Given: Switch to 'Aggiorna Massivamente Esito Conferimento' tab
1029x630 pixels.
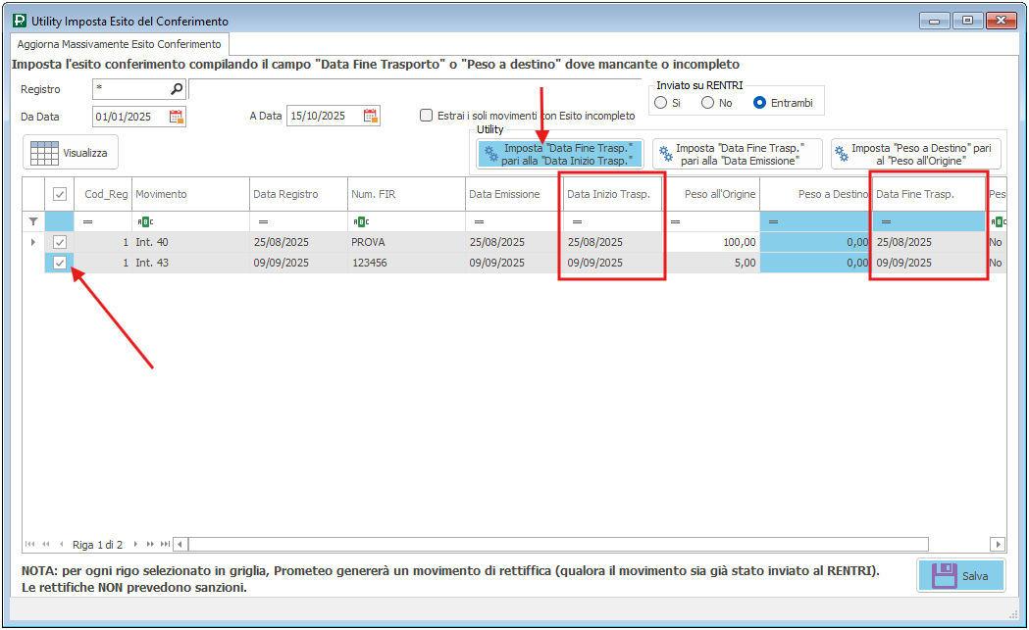Looking at the screenshot, I should click(x=120, y=44).
